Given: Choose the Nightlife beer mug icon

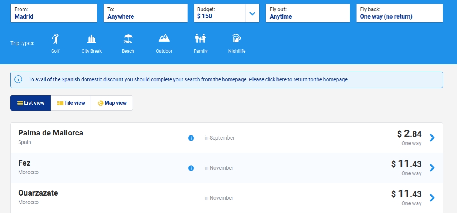Looking at the screenshot, I should coord(236,39).
